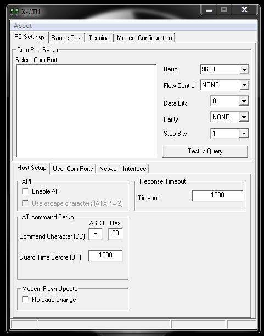This screenshot has height=336, width=264.
Task: Click the Guard Time Before field
Action: [x=105, y=255]
